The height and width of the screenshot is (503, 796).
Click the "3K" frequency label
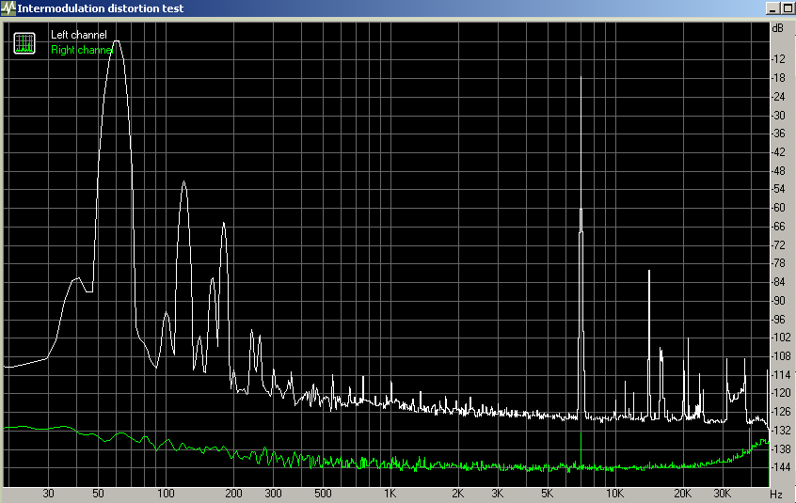(x=498, y=494)
